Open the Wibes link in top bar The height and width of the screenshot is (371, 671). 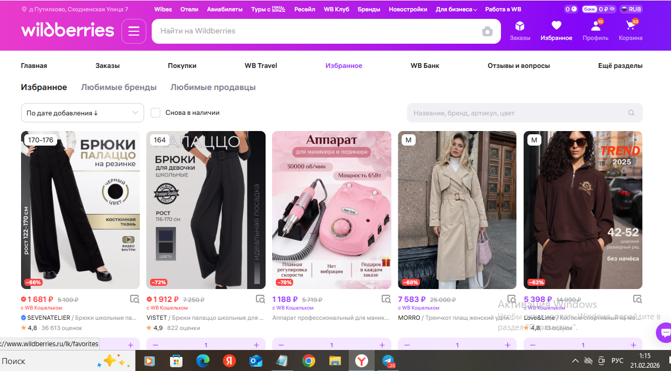[163, 9]
